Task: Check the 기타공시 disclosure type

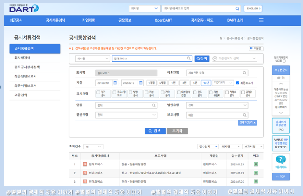Action: [163, 92]
